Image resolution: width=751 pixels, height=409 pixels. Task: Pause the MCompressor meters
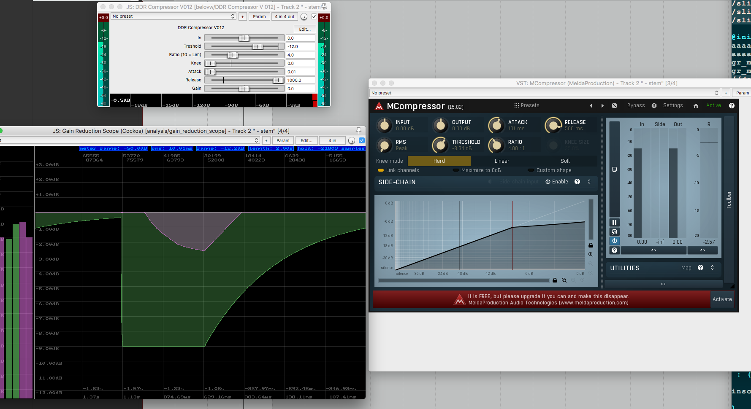click(614, 222)
